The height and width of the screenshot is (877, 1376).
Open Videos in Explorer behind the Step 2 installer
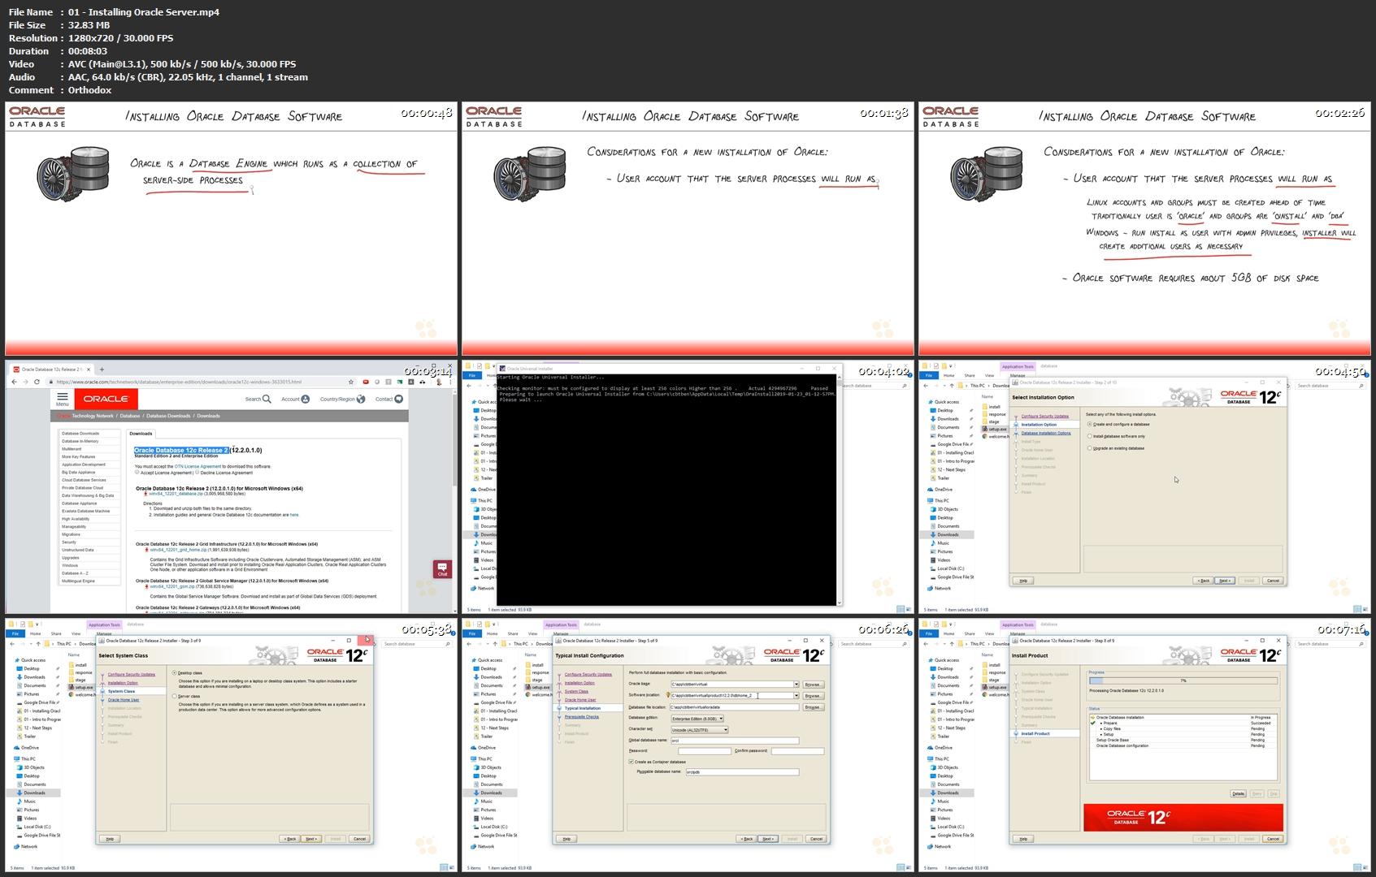[x=941, y=560]
